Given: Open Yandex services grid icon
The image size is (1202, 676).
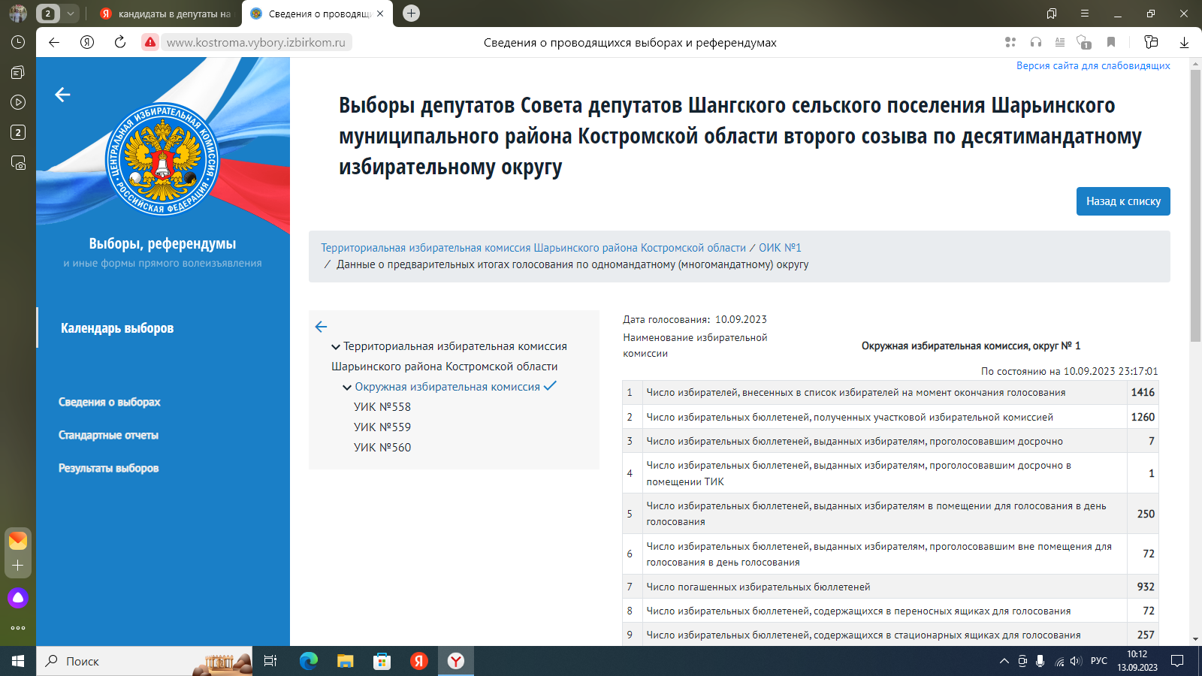Looking at the screenshot, I should (x=1010, y=42).
